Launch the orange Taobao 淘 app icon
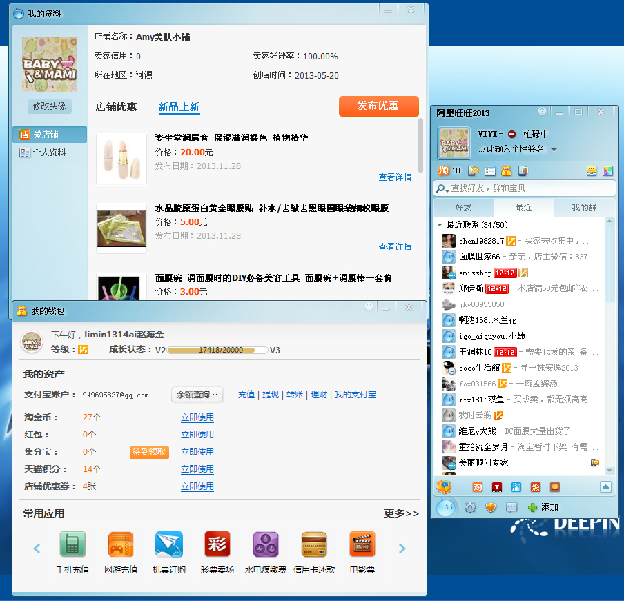Viewport: 624px width, 601px height. click(478, 487)
